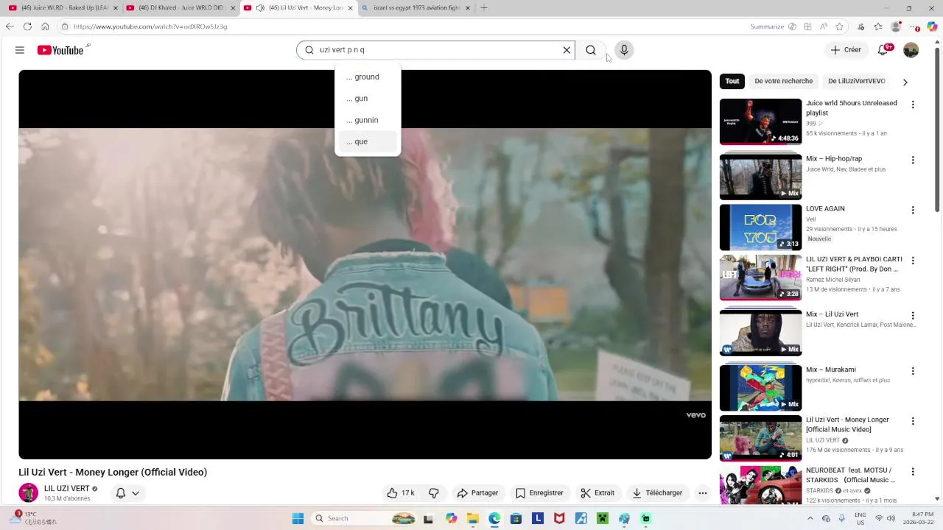
Task: Open the Edge favorites list icon
Action: (877, 26)
